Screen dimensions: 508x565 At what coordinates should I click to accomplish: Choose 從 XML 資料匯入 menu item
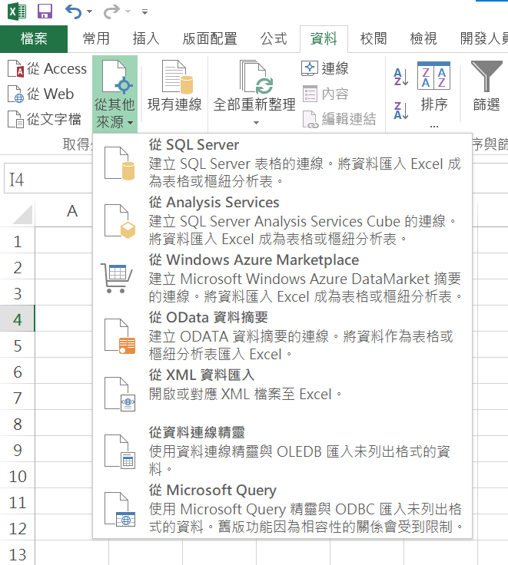(x=282, y=394)
